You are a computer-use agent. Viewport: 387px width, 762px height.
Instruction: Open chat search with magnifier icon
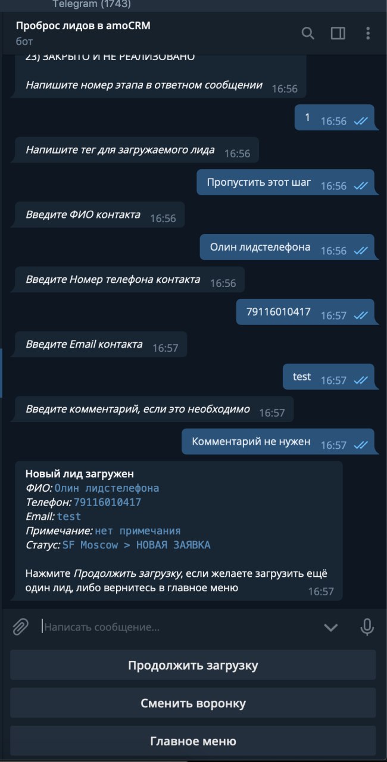click(x=308, y=33)
